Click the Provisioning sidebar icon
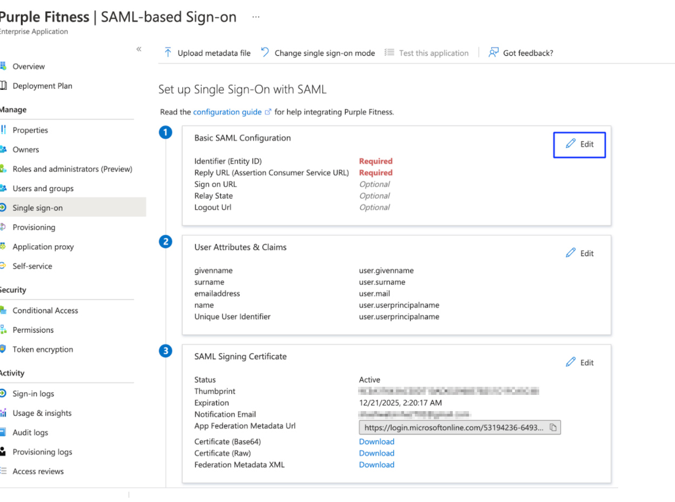This screenshot has height=502, width=675. pos(3,227)
